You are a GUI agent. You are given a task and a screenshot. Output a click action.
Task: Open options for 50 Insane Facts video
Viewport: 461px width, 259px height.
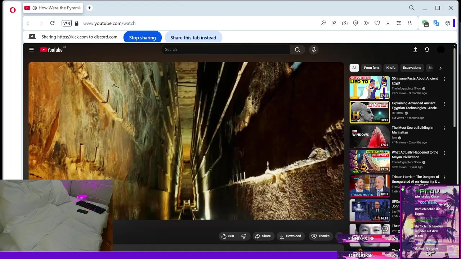(x=444, y=79)
